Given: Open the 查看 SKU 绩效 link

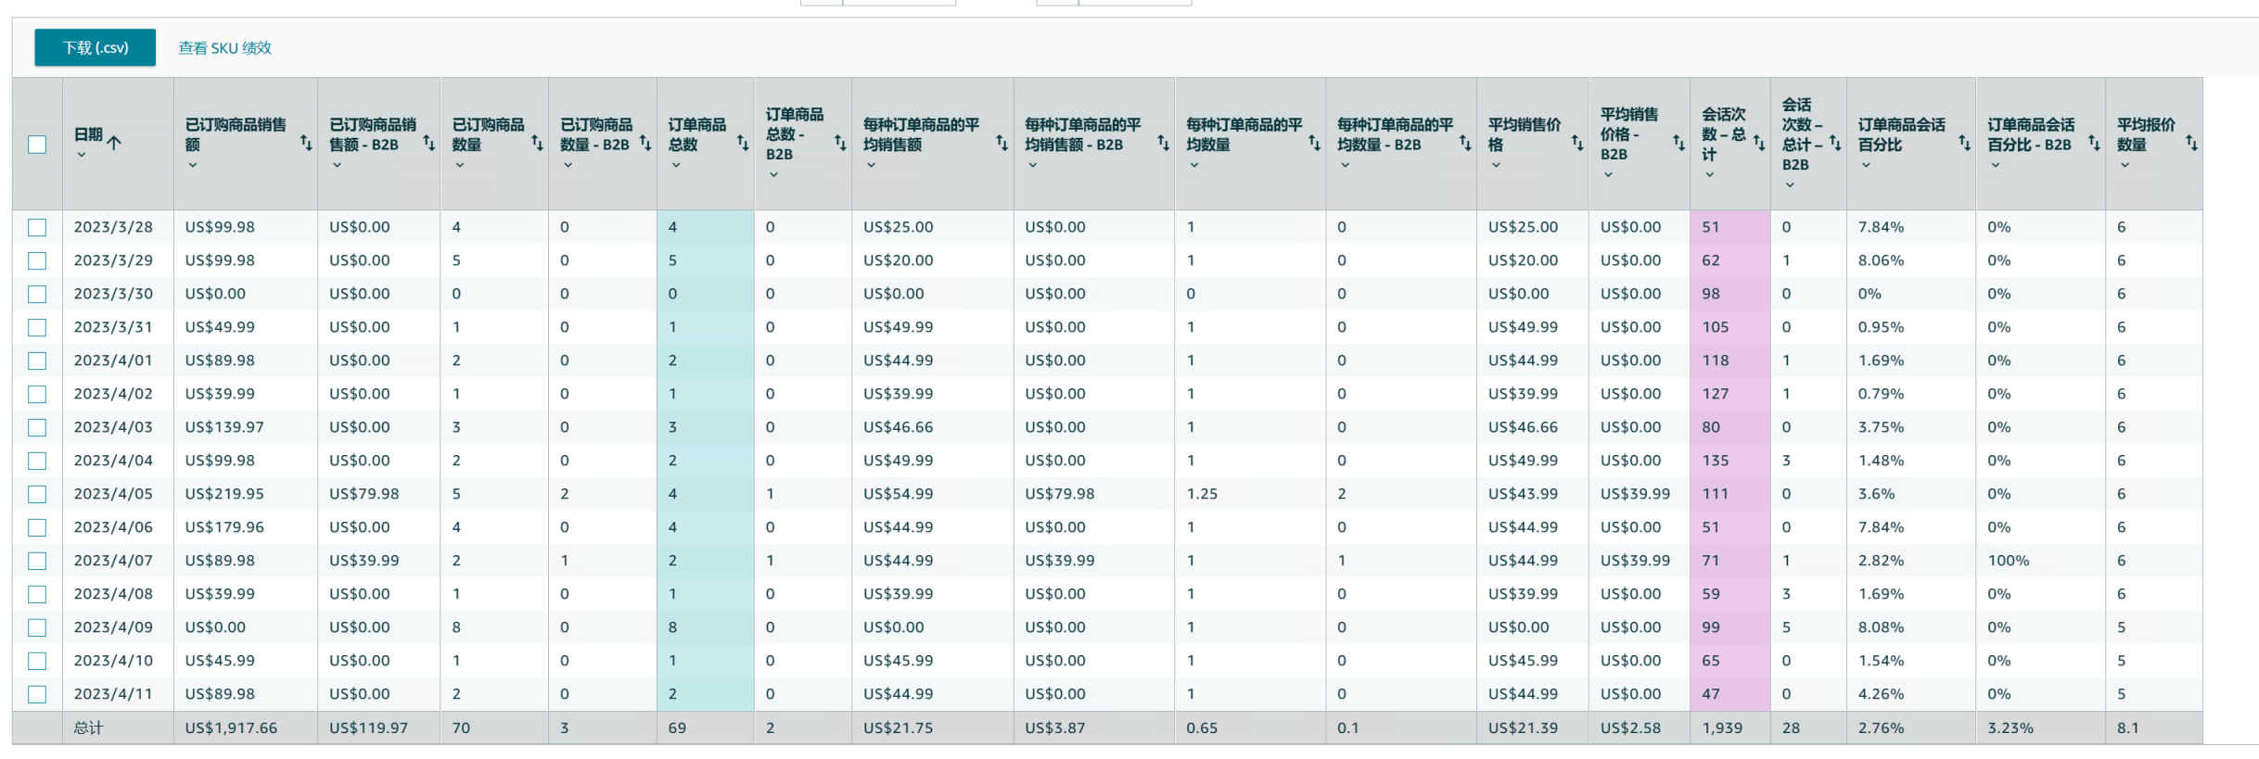Looking at the screenshot, I should tap(224, 47).
